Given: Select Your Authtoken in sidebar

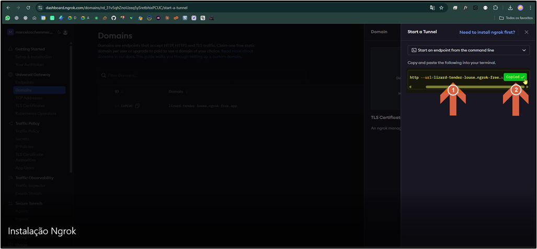Looking at the screenshot, I should click(29, 64).
